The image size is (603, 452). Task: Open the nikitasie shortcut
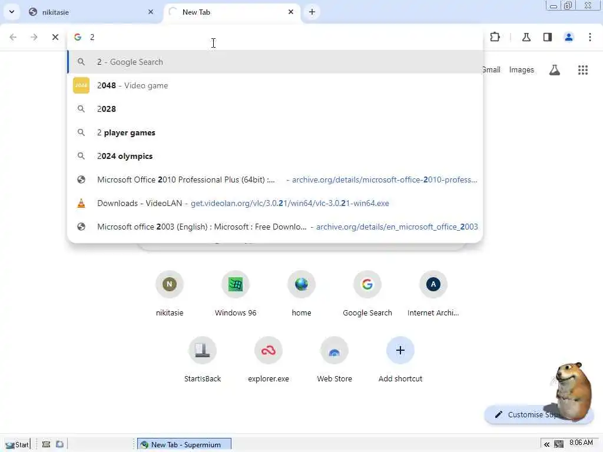[x=170, y=294]
